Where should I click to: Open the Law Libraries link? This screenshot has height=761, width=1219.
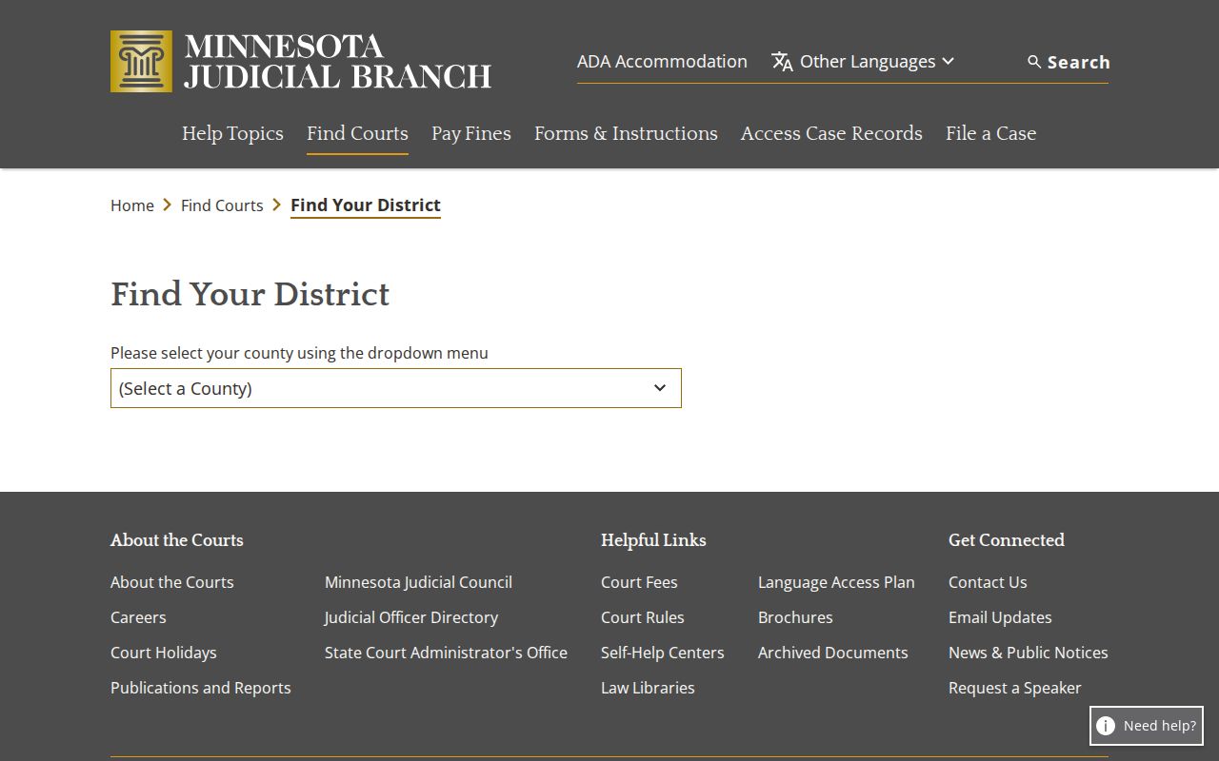tap(648, 688)
